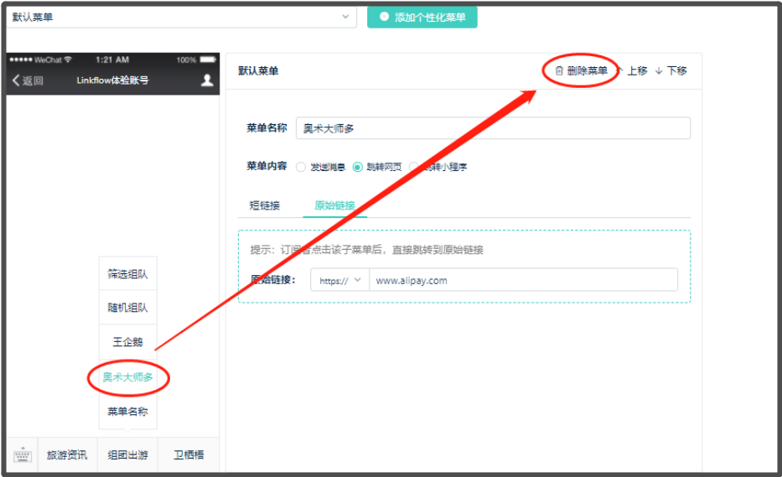782x477 pixels.
Task: Open the 默认菜单 dropdown selector
Action: 182,17
